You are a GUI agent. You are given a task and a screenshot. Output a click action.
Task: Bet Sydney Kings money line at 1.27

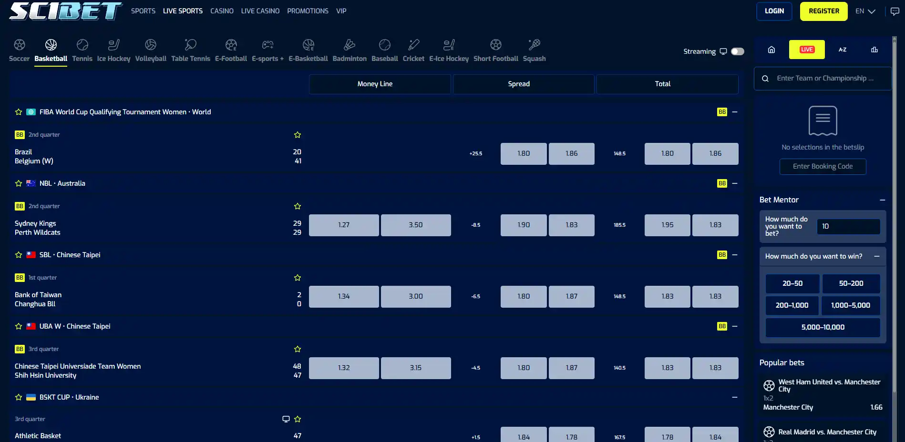point(344,225)
